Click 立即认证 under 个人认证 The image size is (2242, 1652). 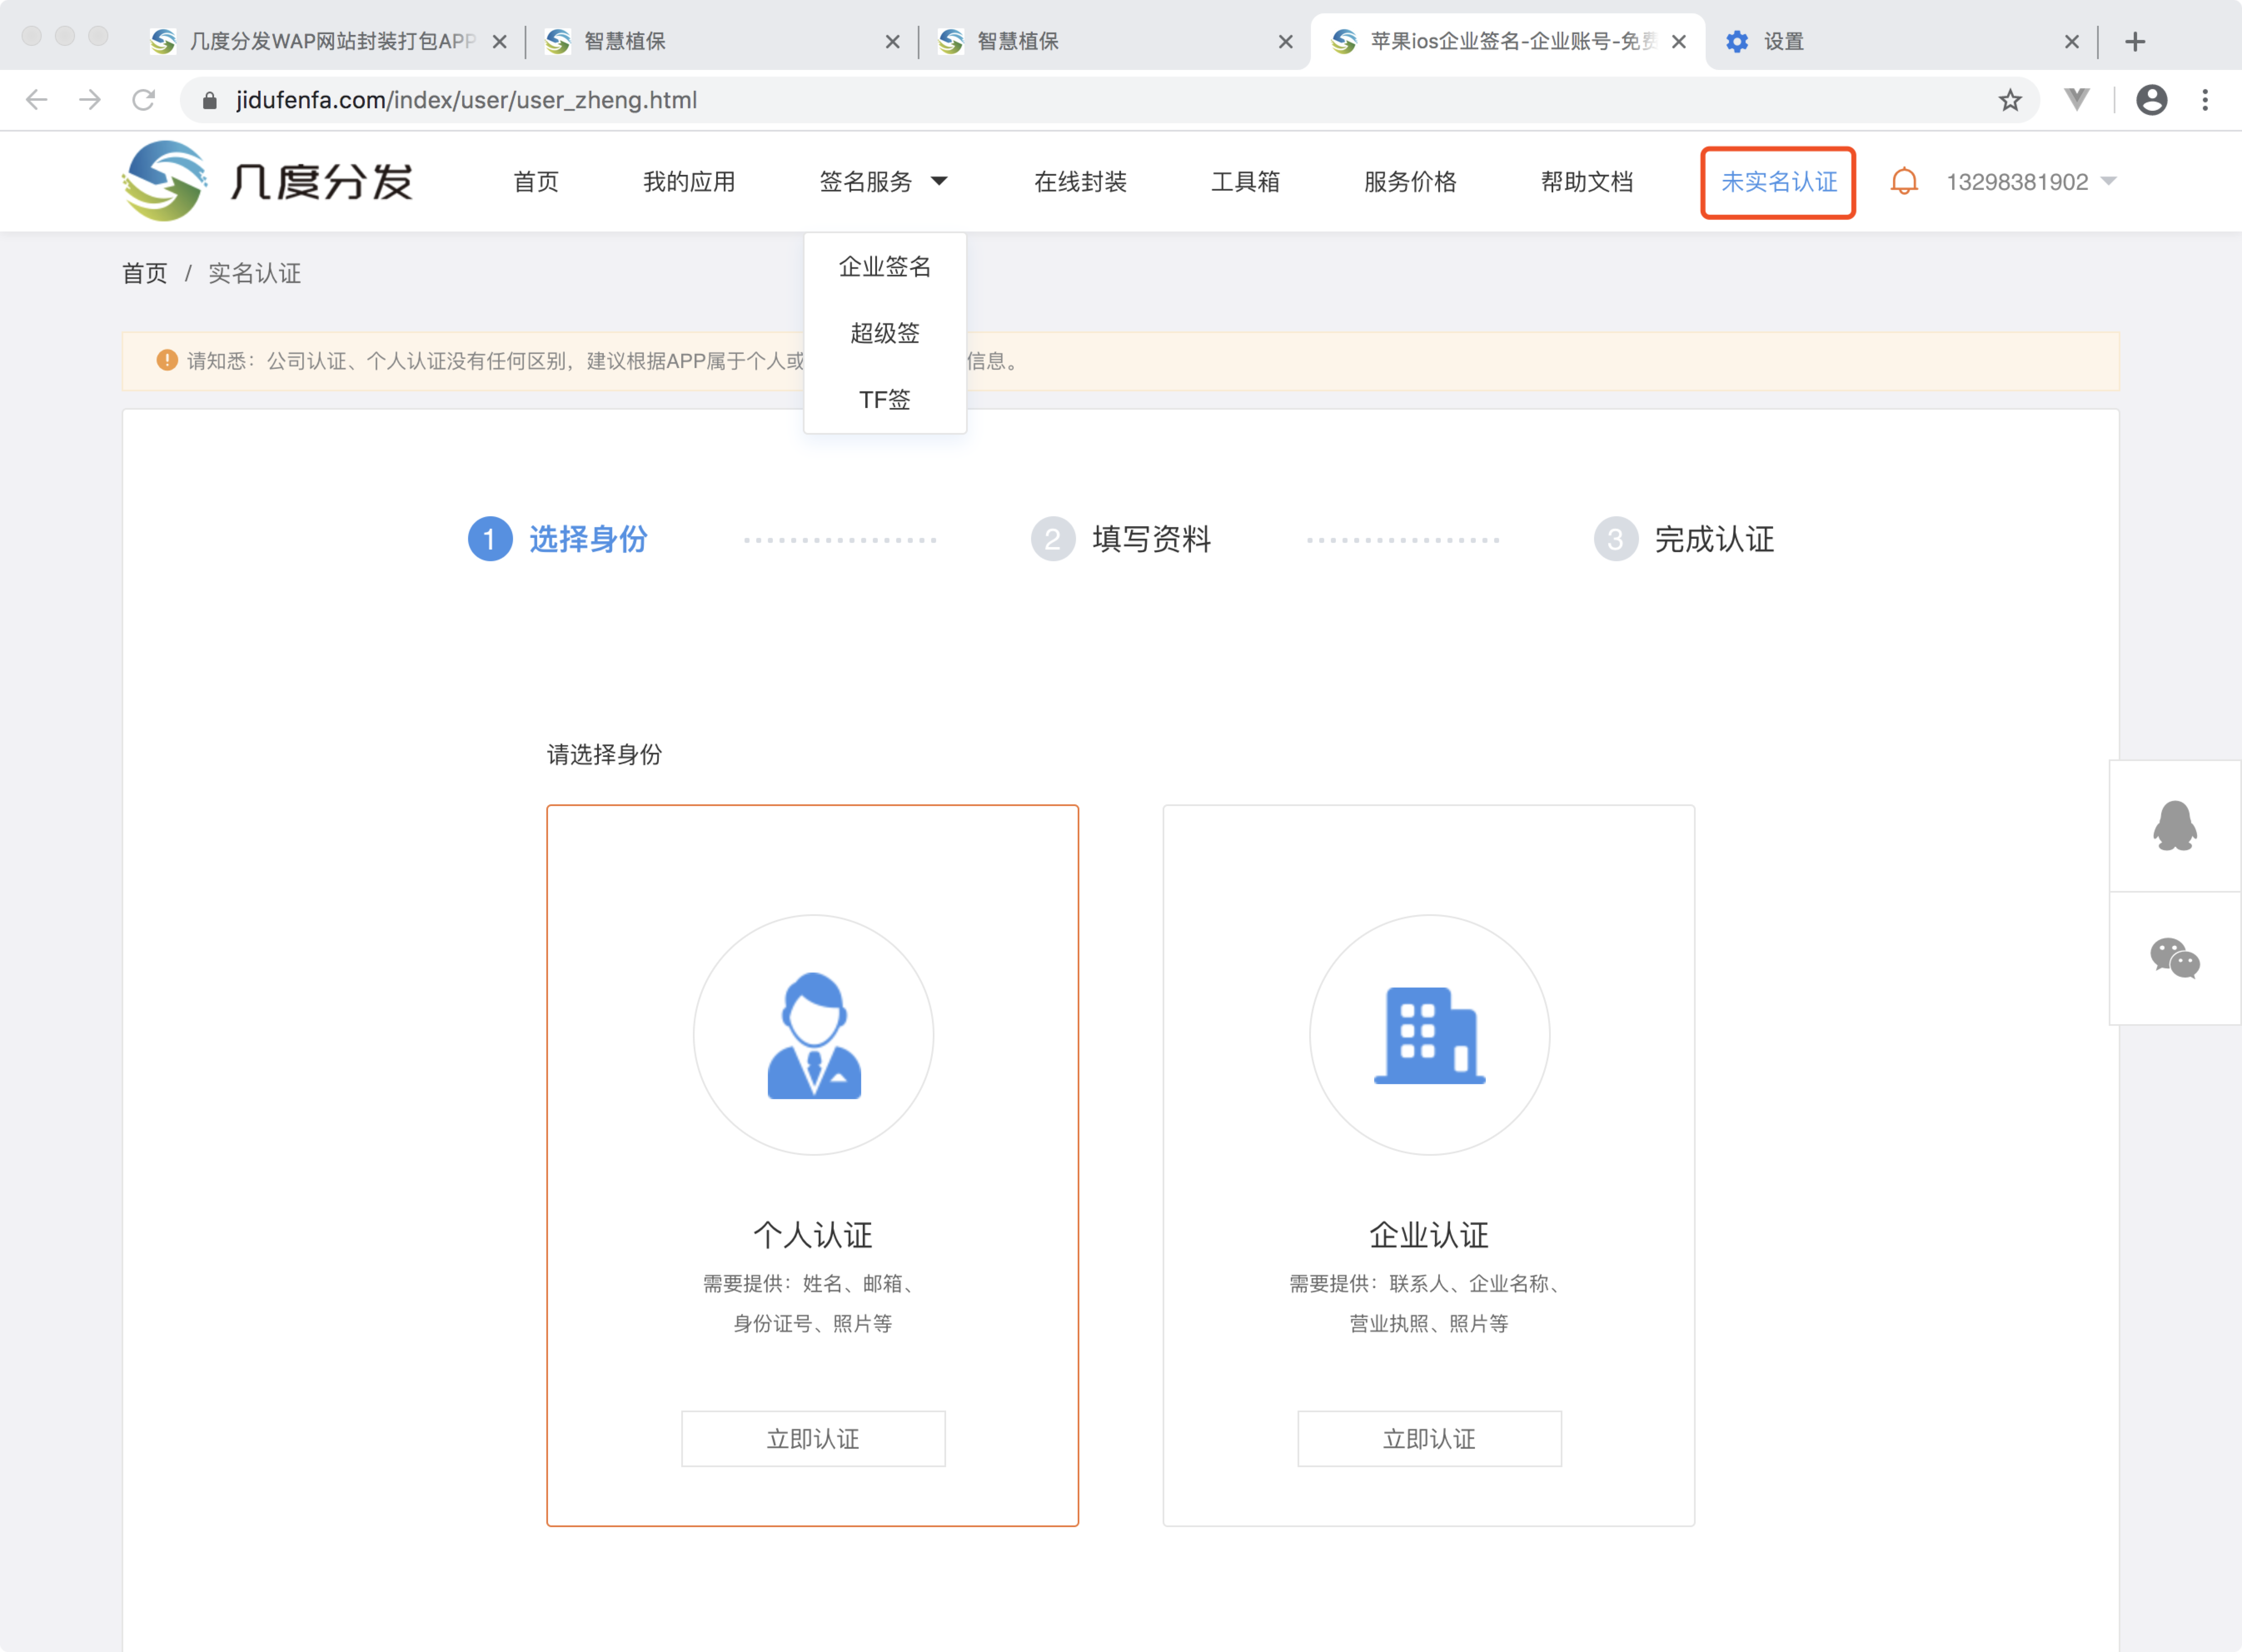click(812, 1438)
